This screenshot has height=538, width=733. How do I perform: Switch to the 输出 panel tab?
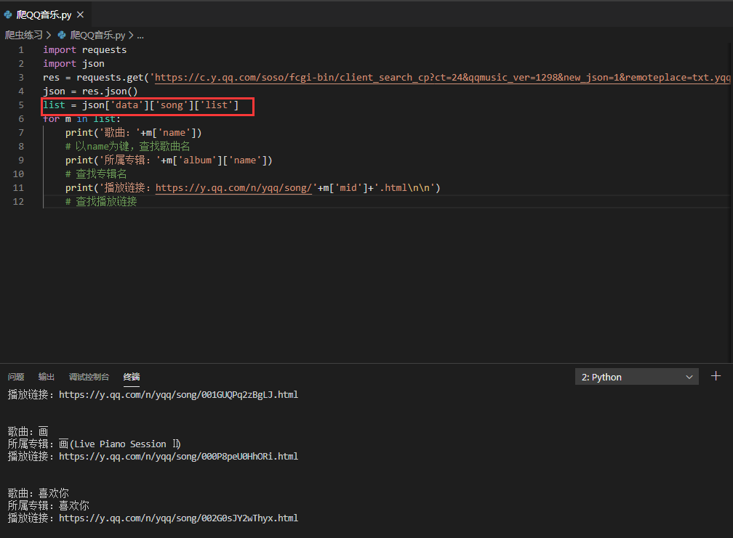(x=46, y=376)
